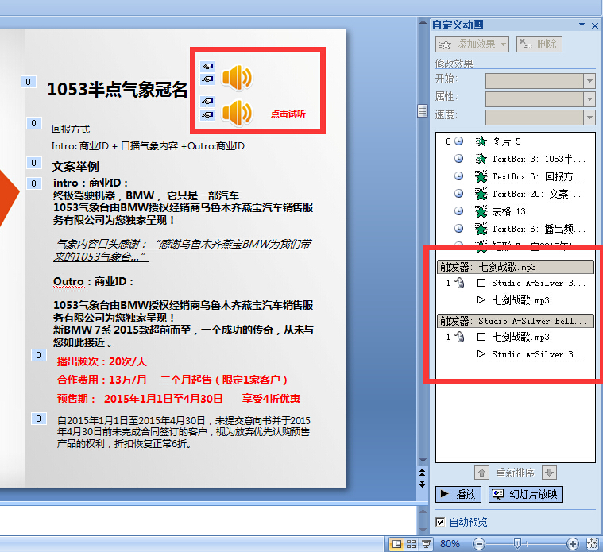Click the red text 合作费用：13万/月
Screen dimensions: 603x552
[x=102, y=380]
